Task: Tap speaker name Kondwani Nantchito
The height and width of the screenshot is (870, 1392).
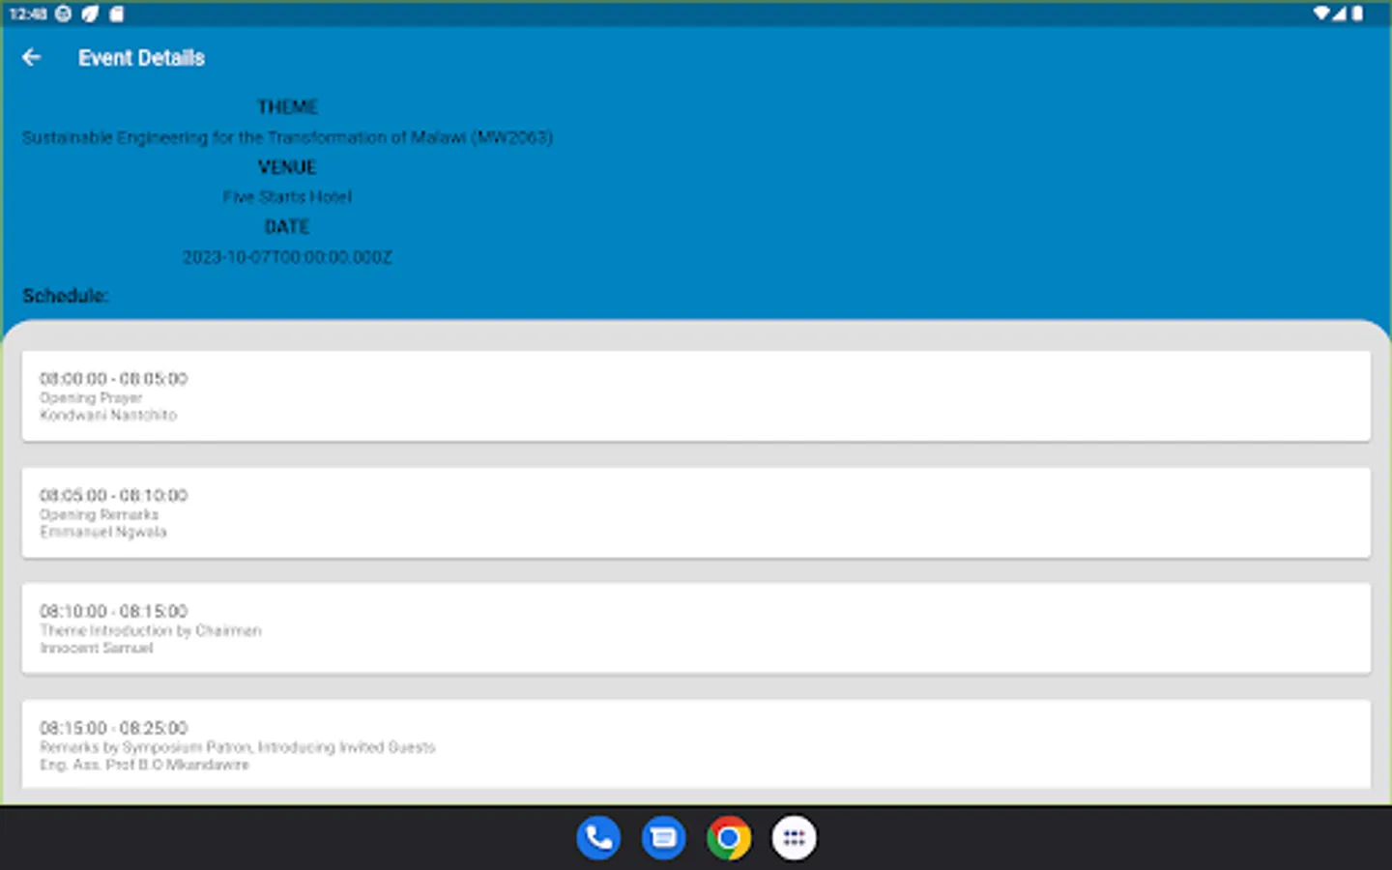Action: 107,415
